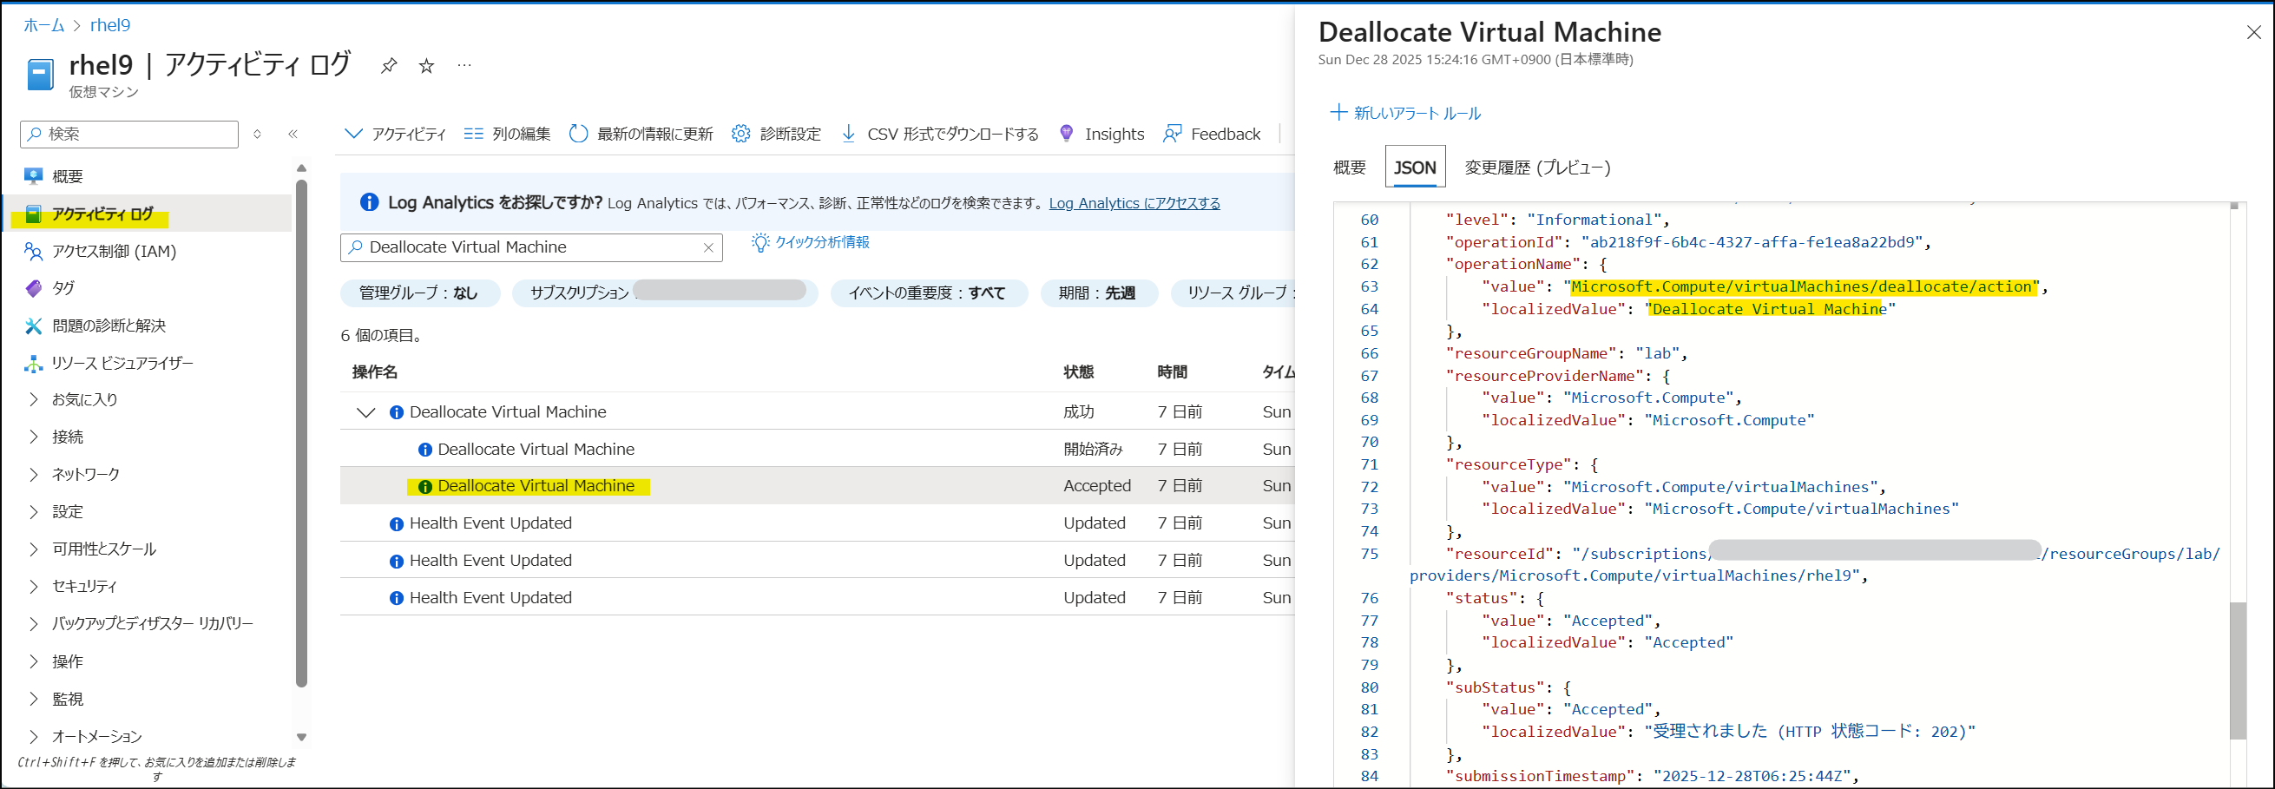Open アクセス制御 (IAM) in sidebar
The height and width of the screenshot is (789, 2275).
114,252
